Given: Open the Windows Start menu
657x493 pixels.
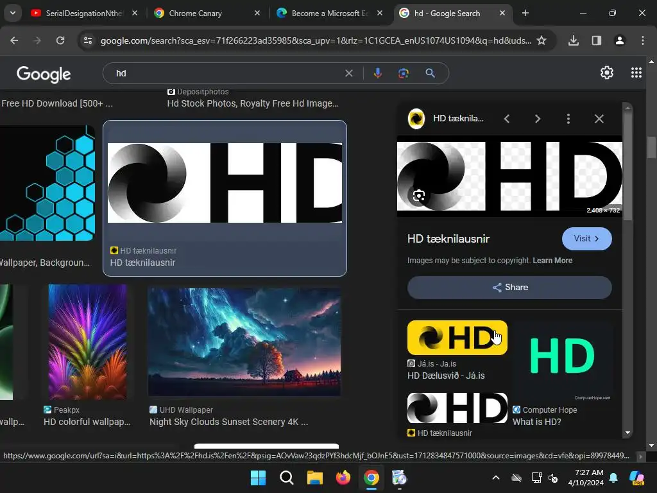Looking at the screenshot, I should tap(258, 478).
